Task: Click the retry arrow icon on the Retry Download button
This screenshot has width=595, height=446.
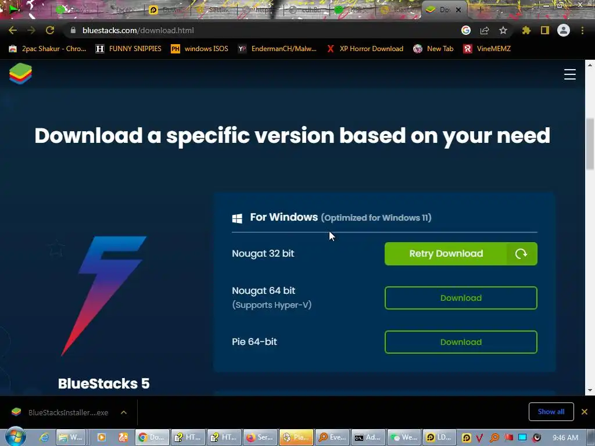Action: click(521, 254)
